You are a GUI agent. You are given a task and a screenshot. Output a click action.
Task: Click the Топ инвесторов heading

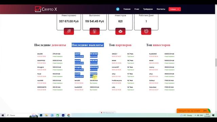(158, 45)
